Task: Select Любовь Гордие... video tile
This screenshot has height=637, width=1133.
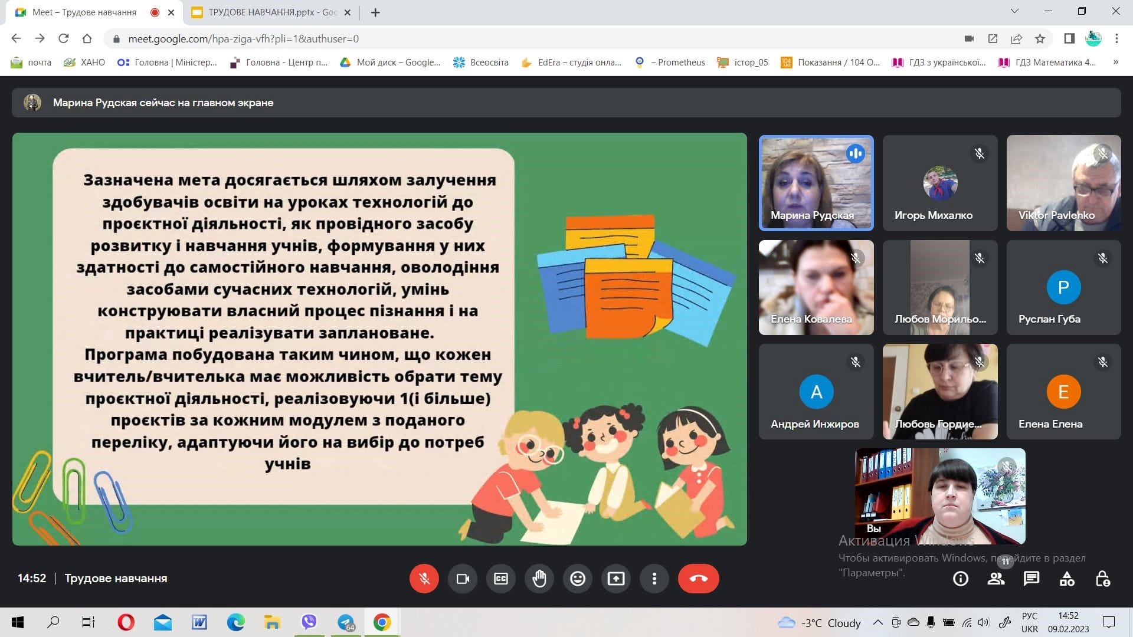Action: (x=940, y=392)
